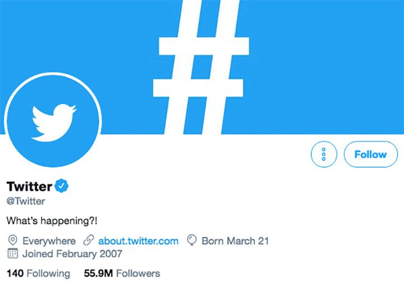Open the three-dot more options menu
This screenshot has height=287, width=404.
click(x=323, y=154)
